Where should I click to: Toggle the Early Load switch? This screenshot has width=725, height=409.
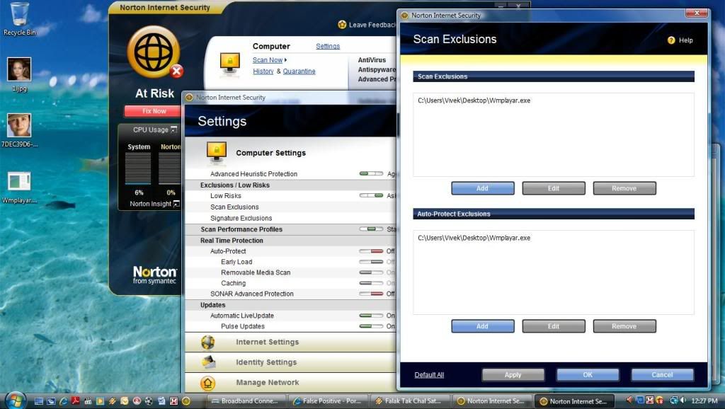371,262
